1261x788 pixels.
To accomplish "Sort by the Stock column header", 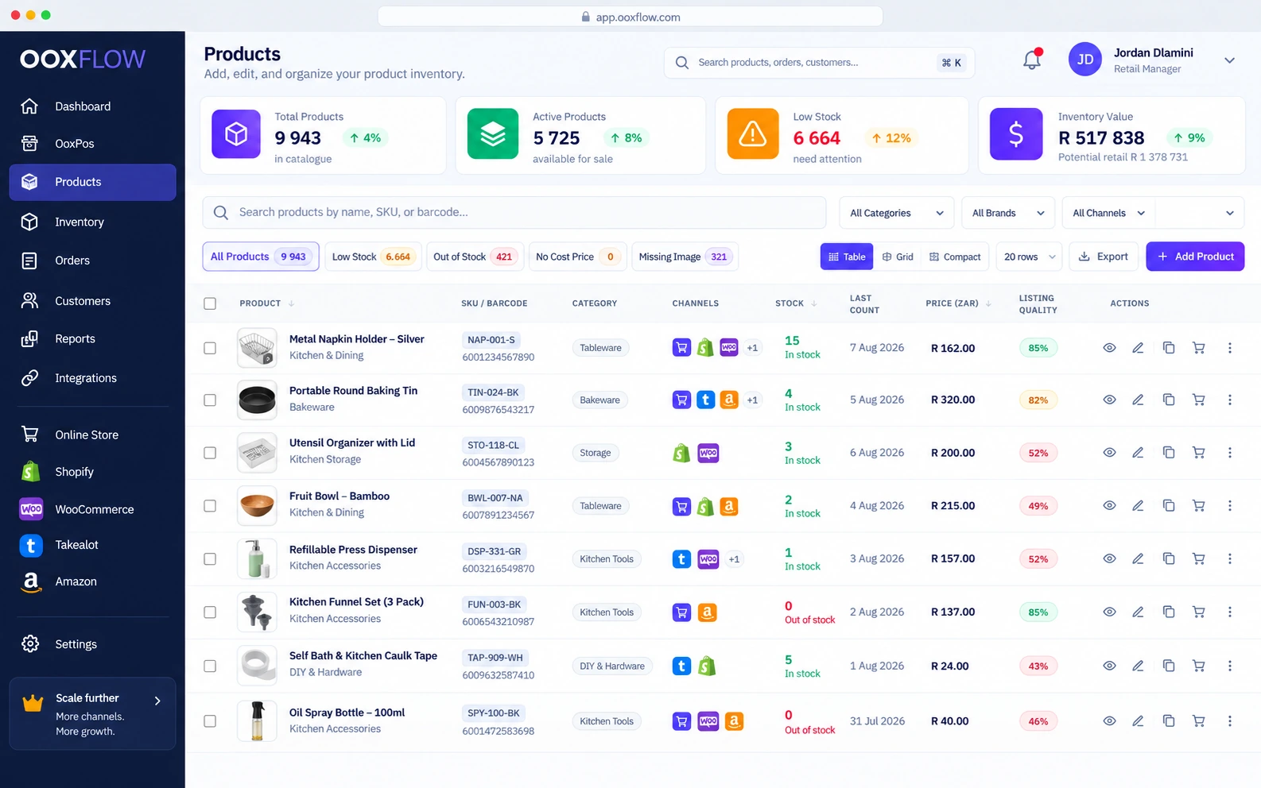I will 795,303.
